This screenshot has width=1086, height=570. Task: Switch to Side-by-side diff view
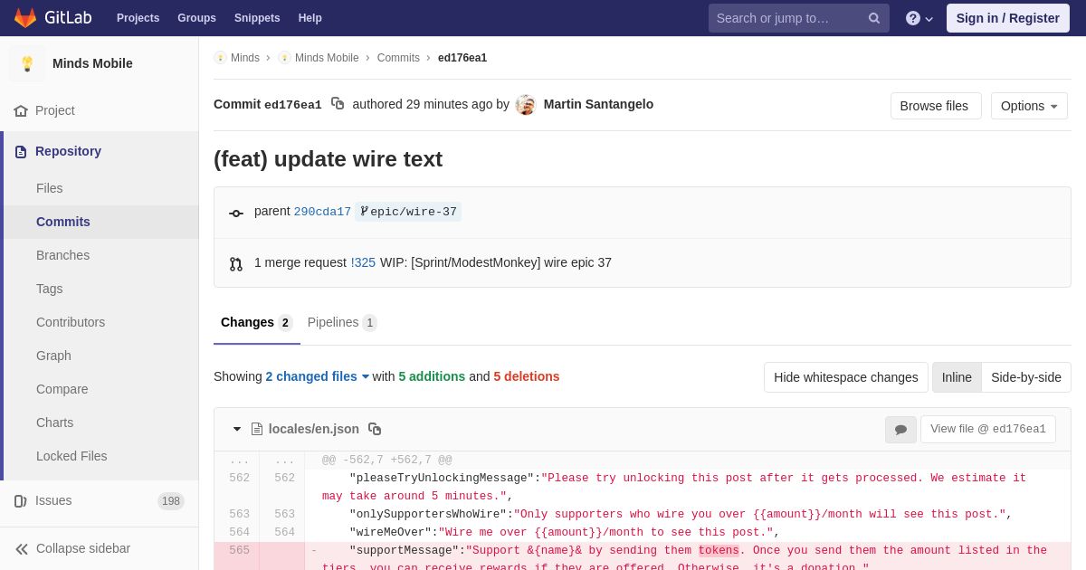pos(1026,377)
